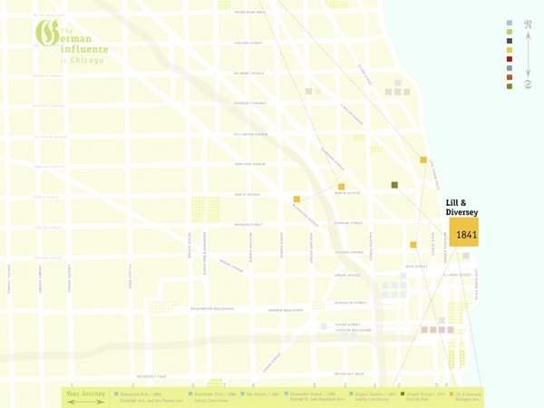Open the Haymarket Riot / 1886 journey entry
The image size is (544, 408).
coord(149,397)
